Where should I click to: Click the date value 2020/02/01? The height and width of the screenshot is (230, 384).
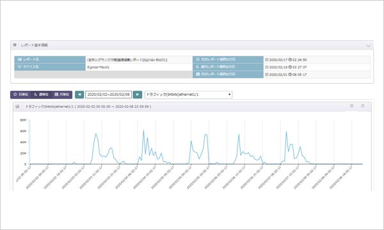[278, 75]
